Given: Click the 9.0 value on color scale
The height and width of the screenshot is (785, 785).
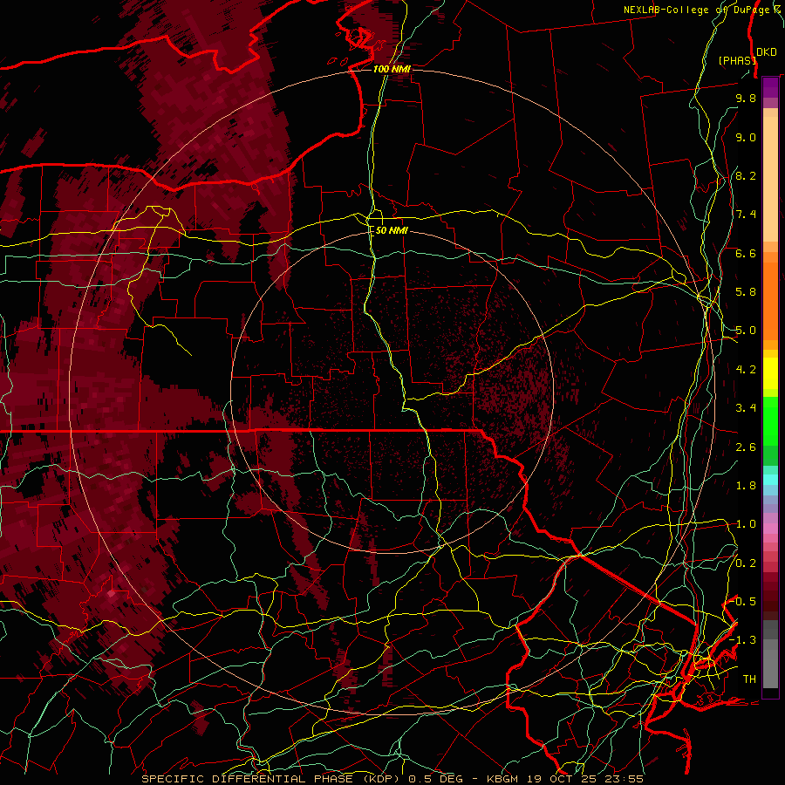Looking at the screenshot, I should [x=746, y=137].
